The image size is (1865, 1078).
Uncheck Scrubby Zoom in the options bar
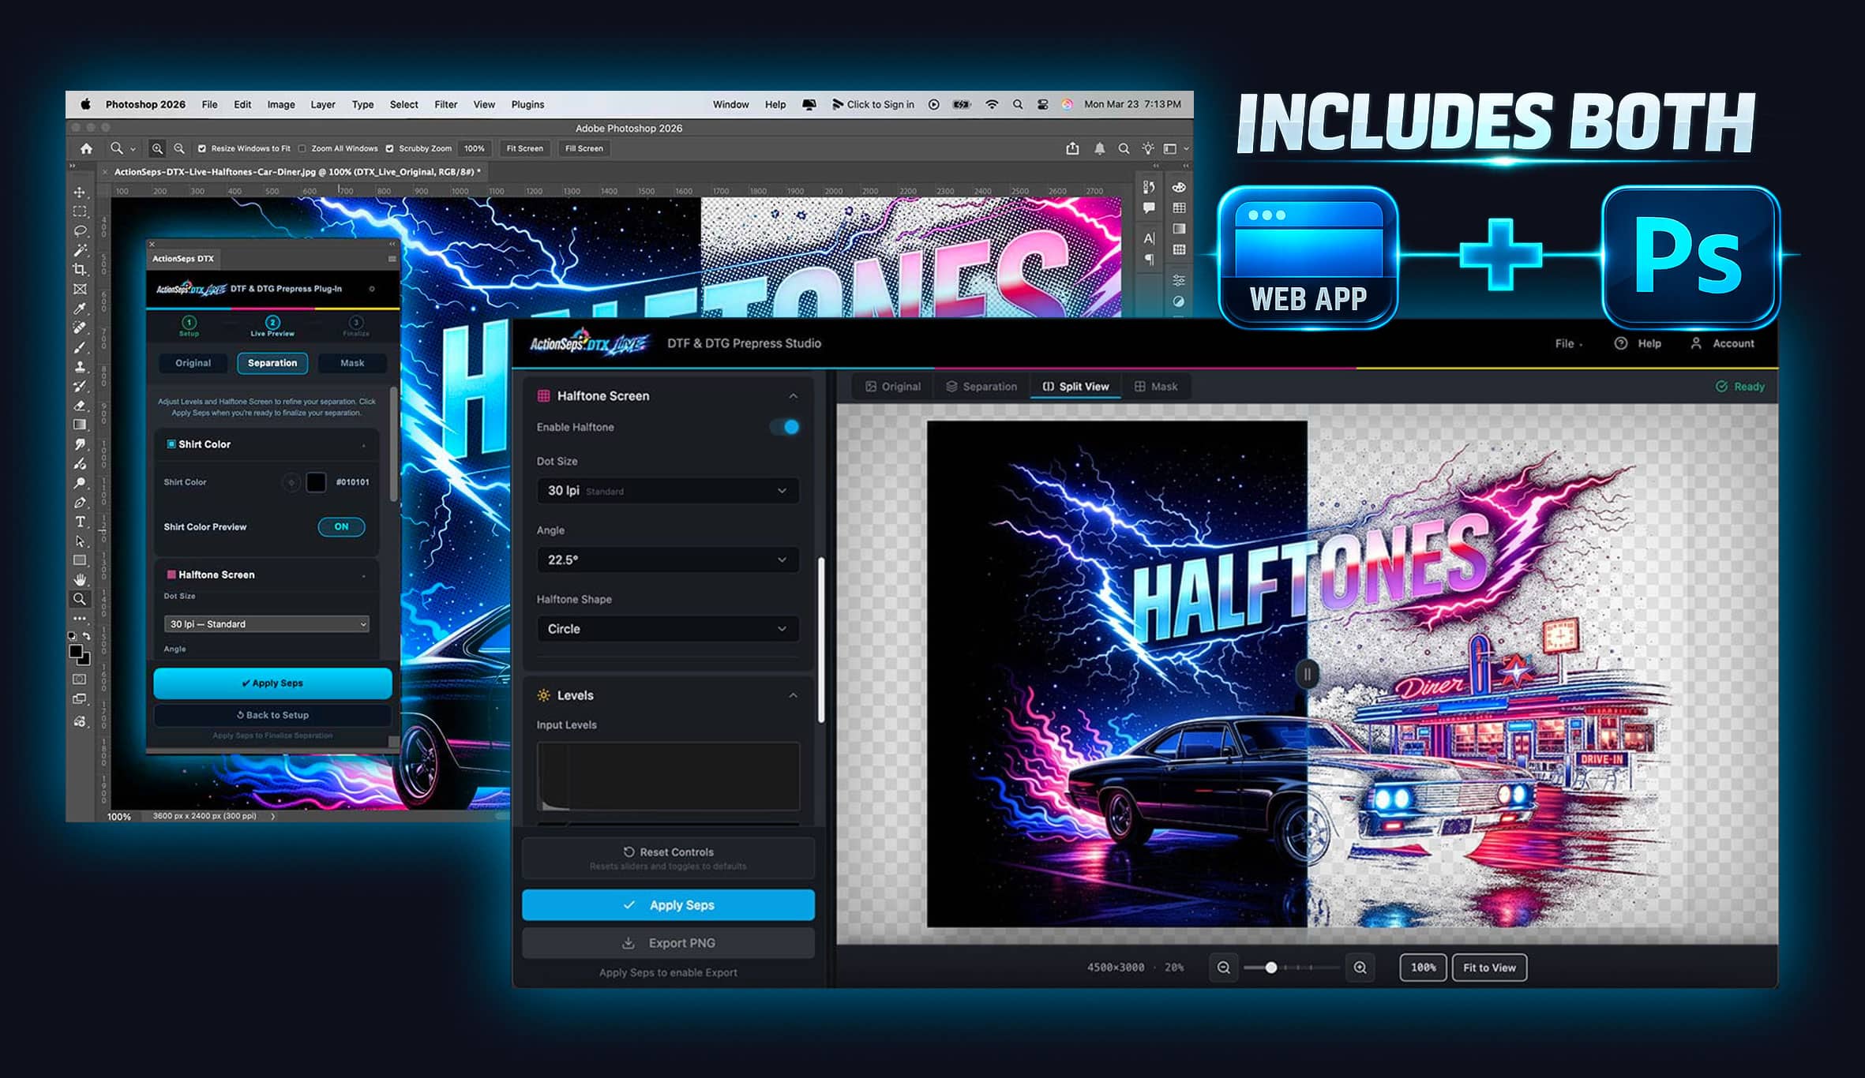tap(390, 148)
